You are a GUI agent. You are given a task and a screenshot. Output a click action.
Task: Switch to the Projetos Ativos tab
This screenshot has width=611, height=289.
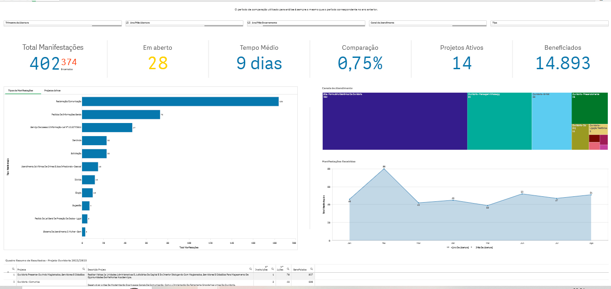click(x=53, y=90)
